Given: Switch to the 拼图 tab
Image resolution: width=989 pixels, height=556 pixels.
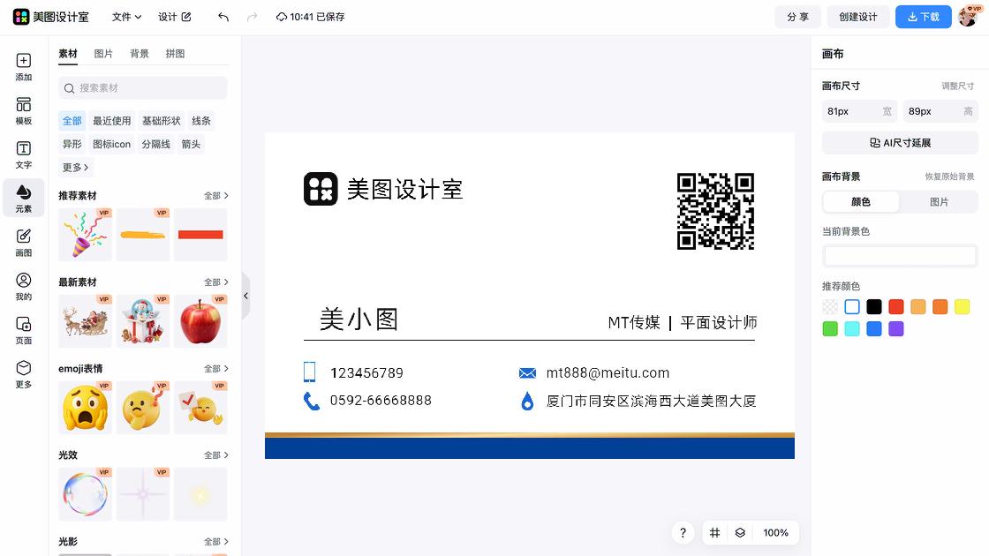Looking at the screenshot, I should pos(176,54).
